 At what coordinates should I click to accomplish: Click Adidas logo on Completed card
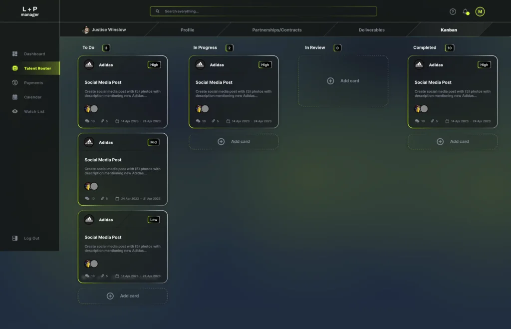(x=419, y=64)
